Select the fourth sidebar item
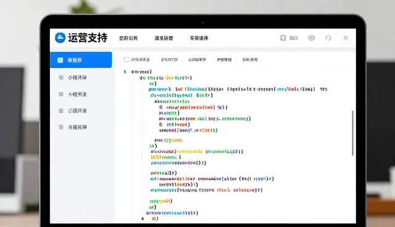 81,111
